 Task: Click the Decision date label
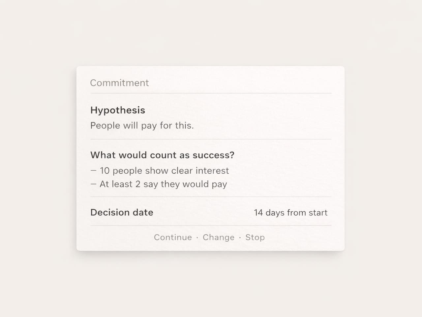[x=122, y=212]
